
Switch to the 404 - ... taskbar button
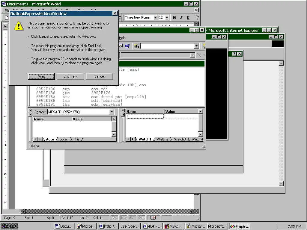click(152, 226)
